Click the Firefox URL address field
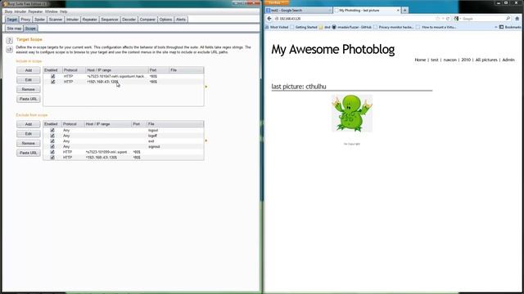This screenshot has width=524, height=294. point(355,19)
